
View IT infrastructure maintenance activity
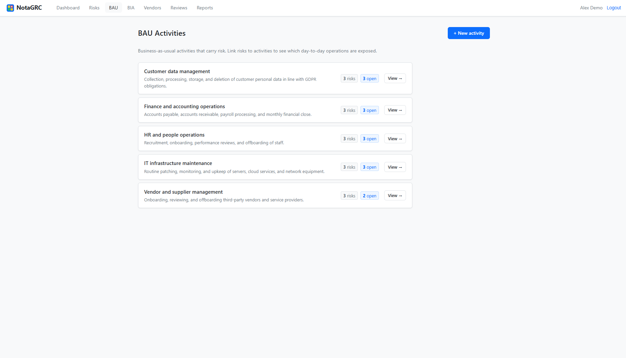point(395,167)
